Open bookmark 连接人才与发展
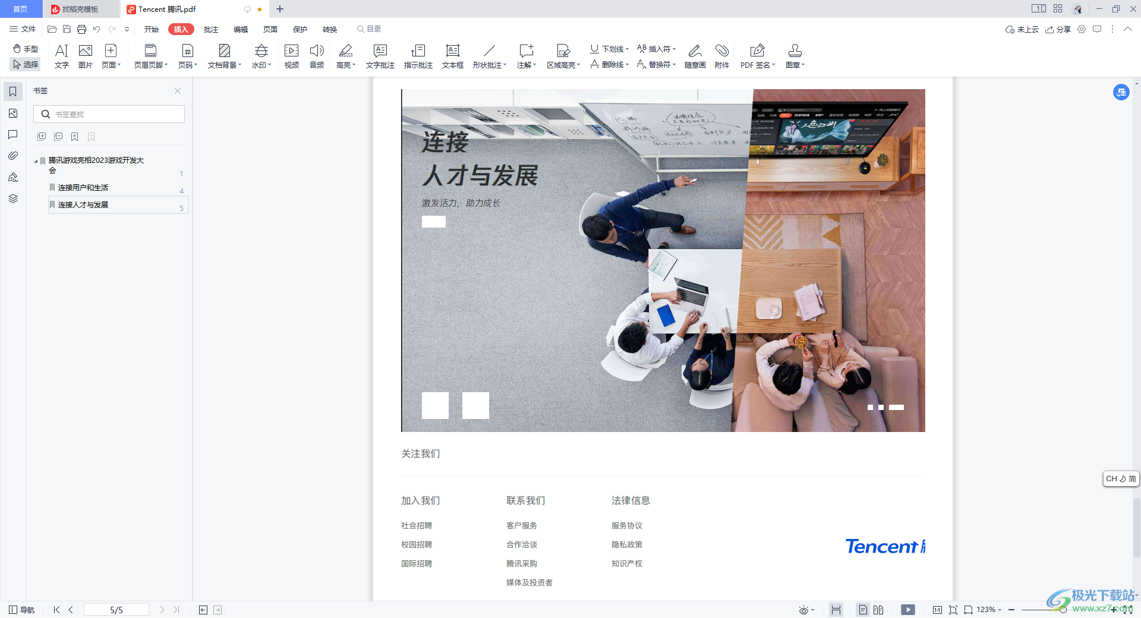Screen dimensions: 1141x618 [x=83, y=204]
